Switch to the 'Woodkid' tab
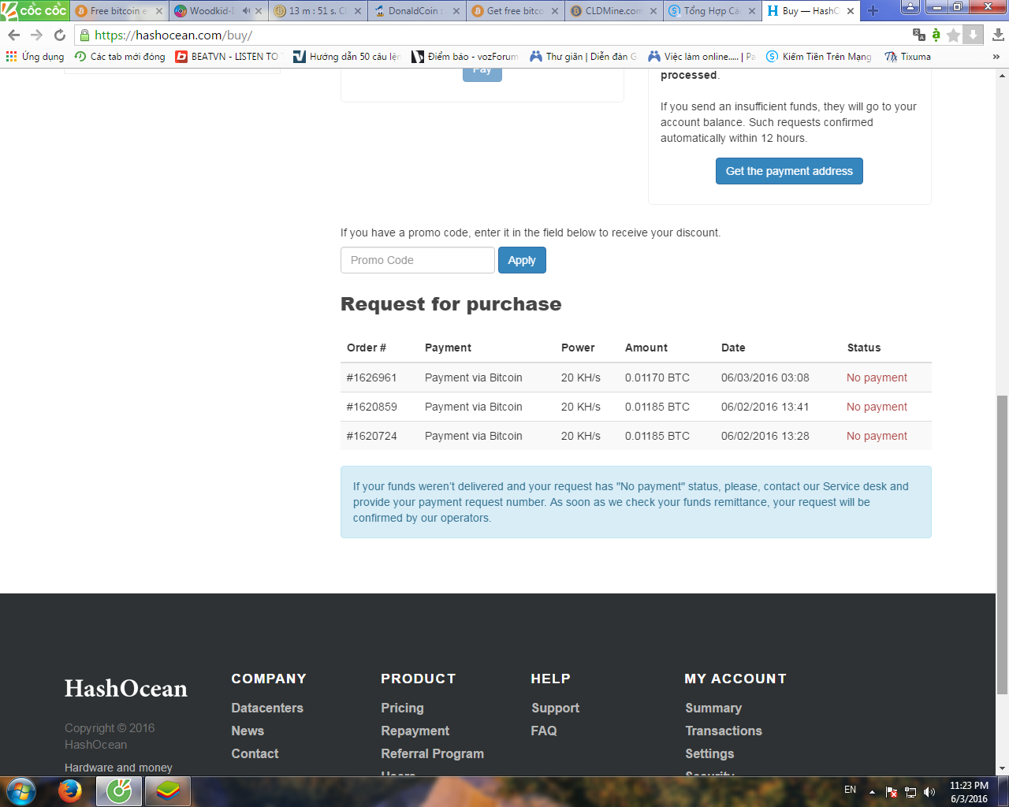 pyautogui.click(x=218, y=11)
